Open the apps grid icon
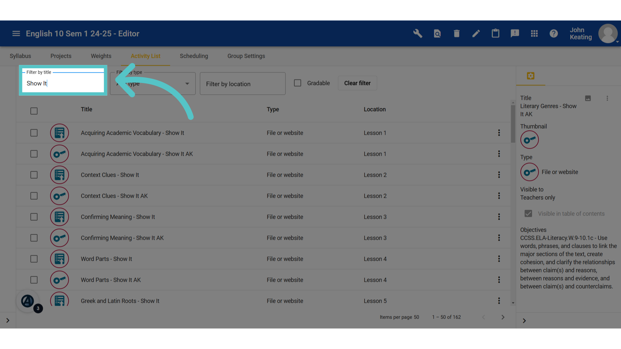Screen dimensions: 621x349 pyautogui.click(x=534, y=34)
